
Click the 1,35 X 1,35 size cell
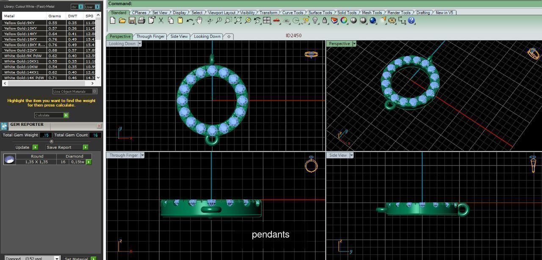point(36,162)
